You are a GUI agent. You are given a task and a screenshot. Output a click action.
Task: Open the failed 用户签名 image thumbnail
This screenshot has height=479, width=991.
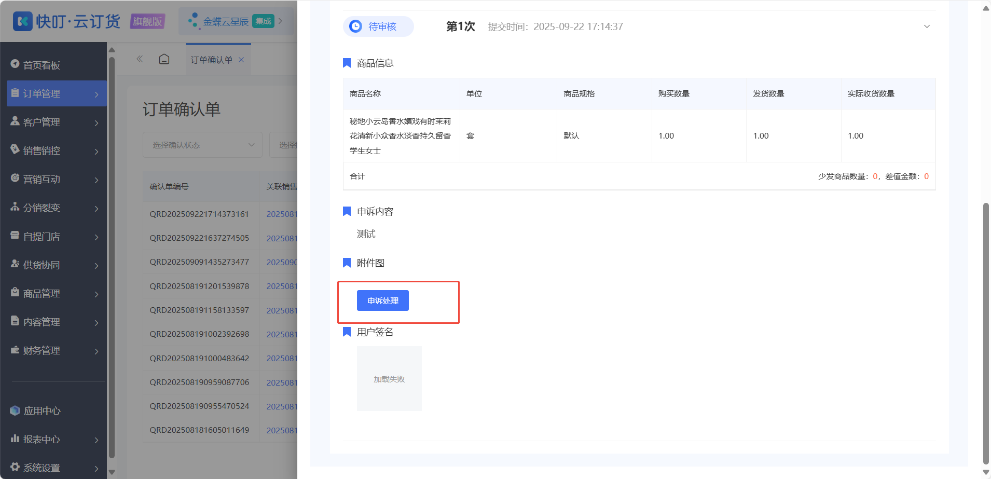(x=389, y=379)
